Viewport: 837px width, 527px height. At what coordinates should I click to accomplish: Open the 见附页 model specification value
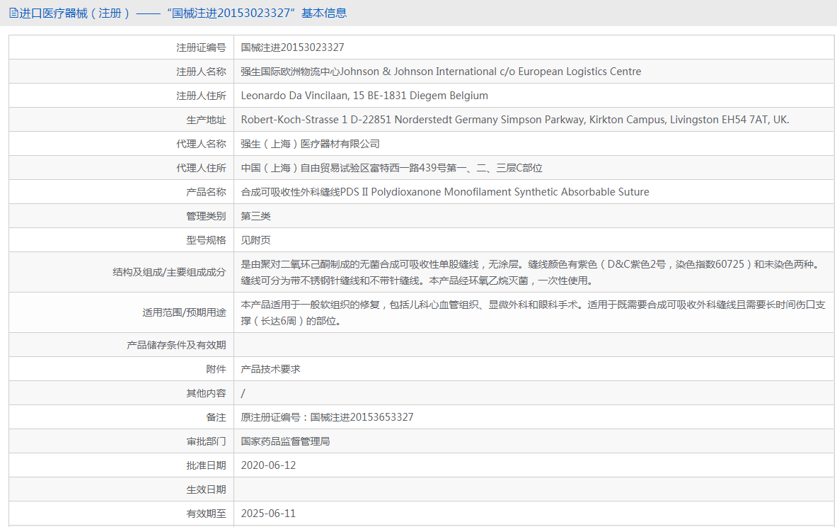255,240
